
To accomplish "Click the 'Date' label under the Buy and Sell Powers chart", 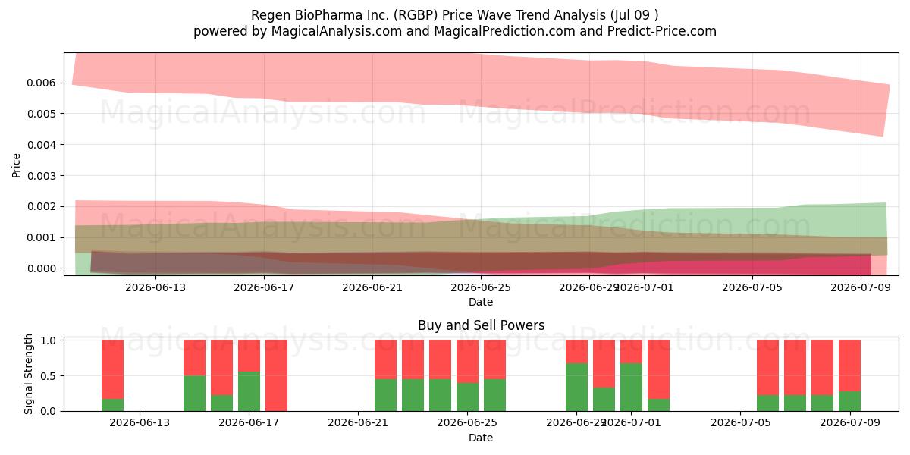I will pyautogui.click(x=481, y=438).
